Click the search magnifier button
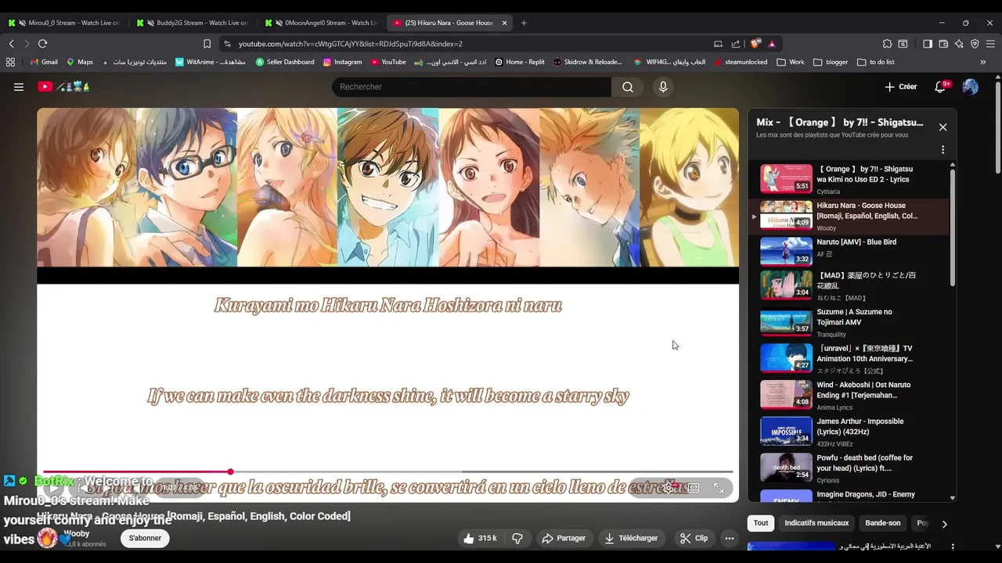1002x563 pixels. tap(628, 87)
